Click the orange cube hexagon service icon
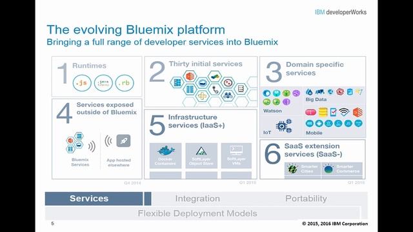 190,76
